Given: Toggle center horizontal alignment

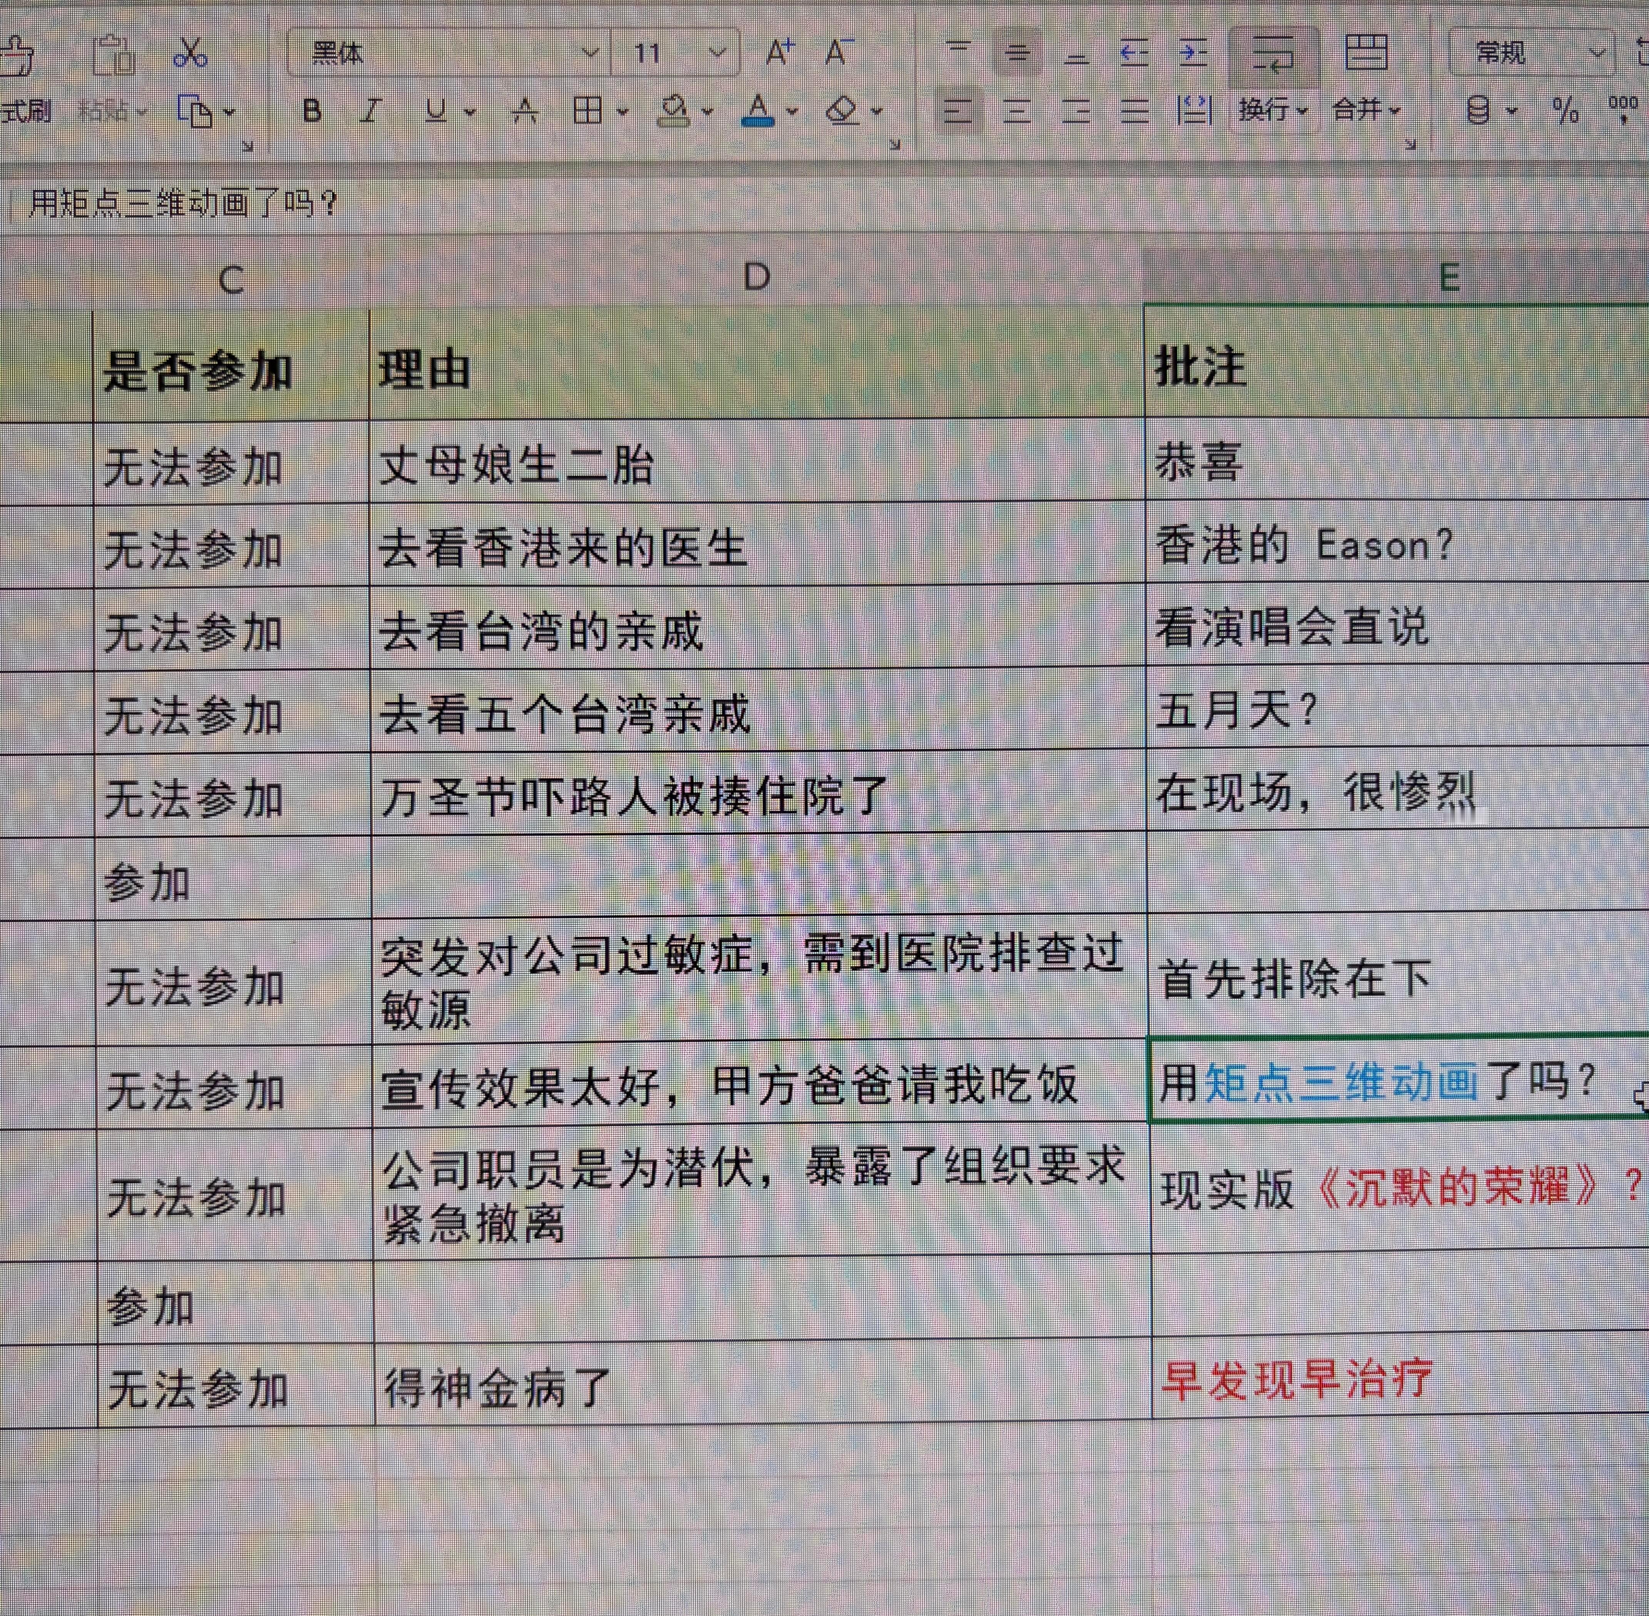Looking at the screenshot, I should [1017, 111].
